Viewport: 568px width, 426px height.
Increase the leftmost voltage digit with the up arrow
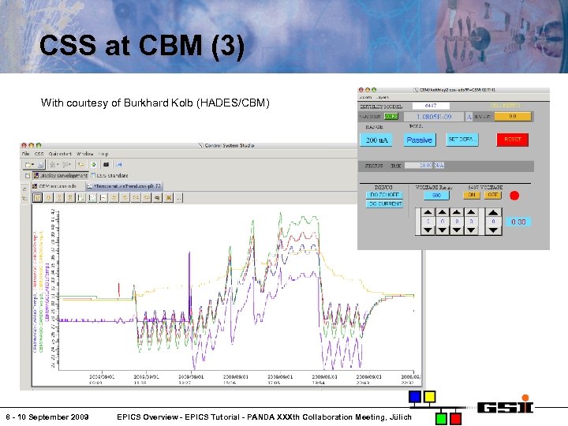pyautogui.click(x=428, y=213)
